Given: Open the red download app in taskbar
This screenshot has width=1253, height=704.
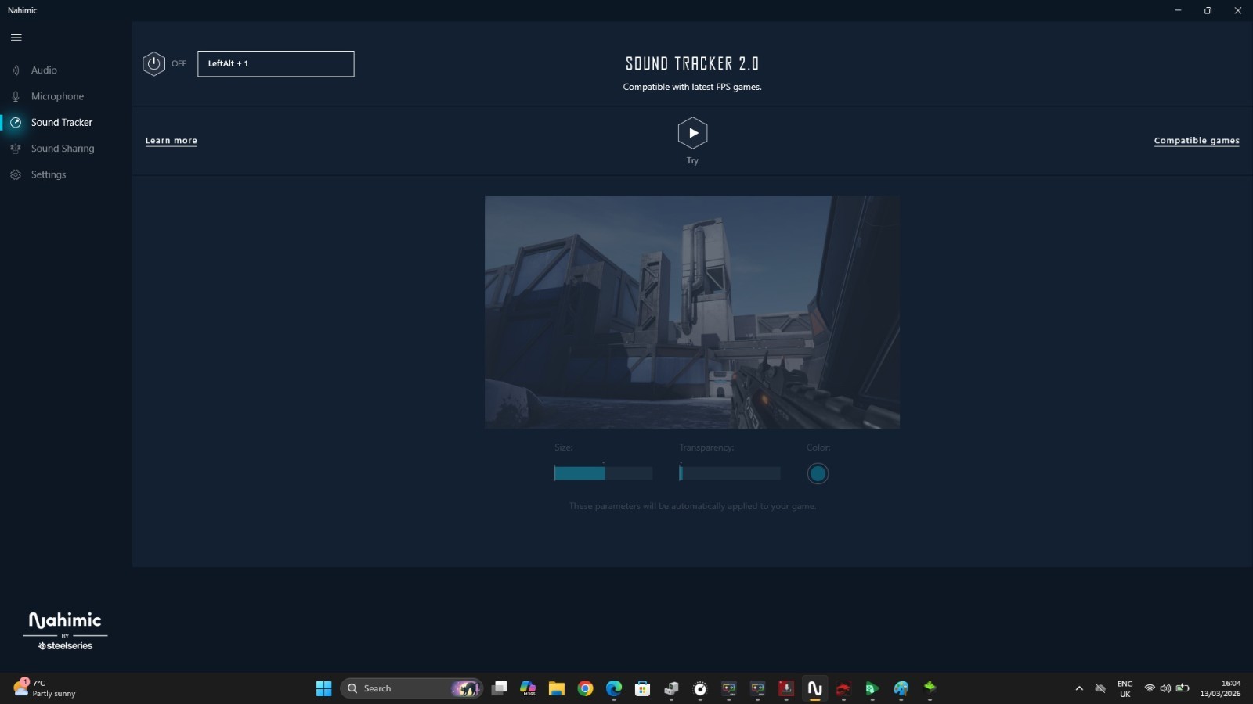Looking at the screenshot, I should pos(786,688).
